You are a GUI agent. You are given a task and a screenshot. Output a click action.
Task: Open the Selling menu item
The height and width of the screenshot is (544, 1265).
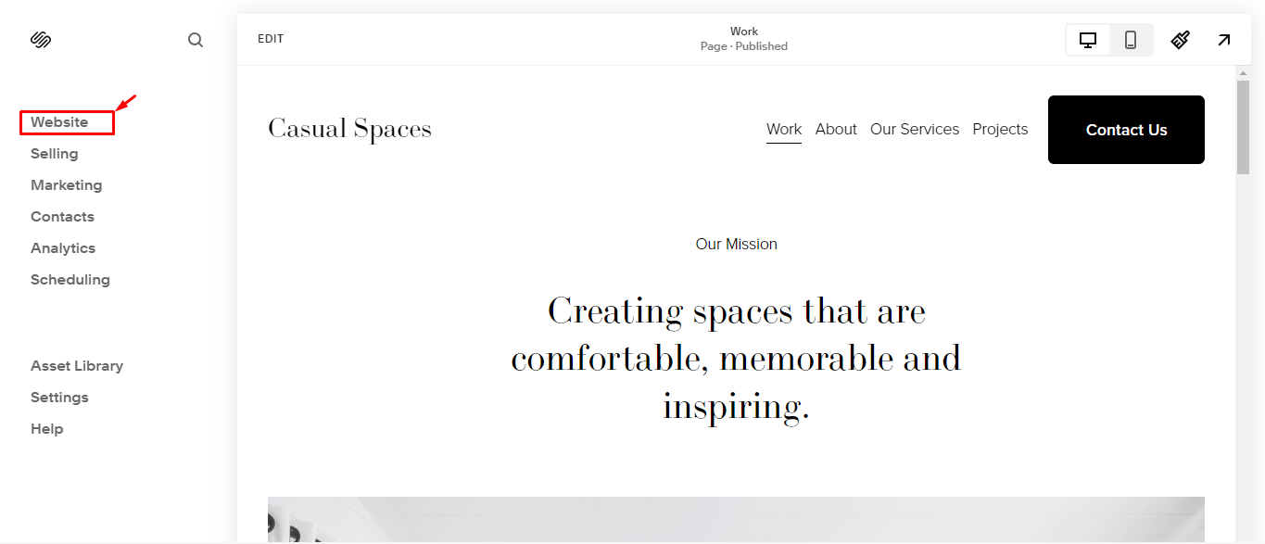click(54, 153)
